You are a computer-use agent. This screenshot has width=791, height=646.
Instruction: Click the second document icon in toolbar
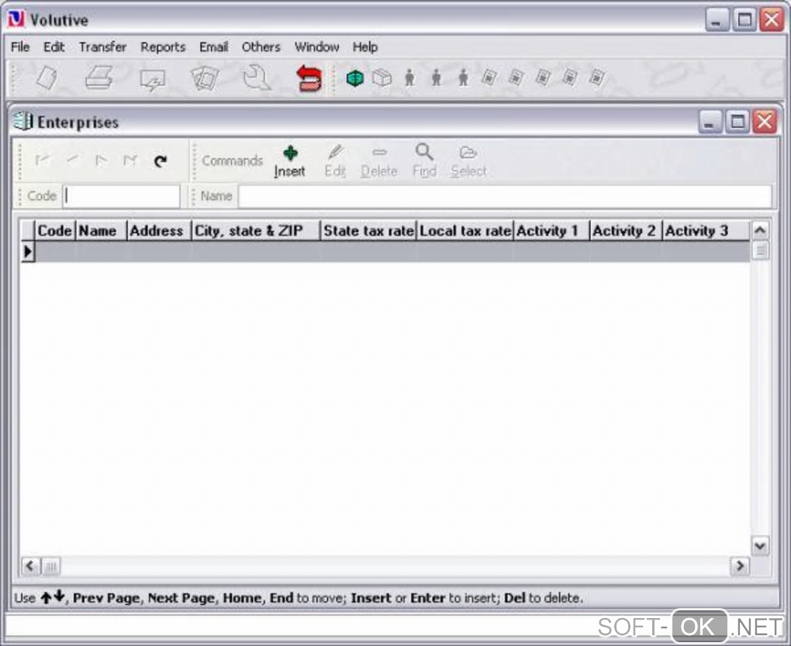[x=516, y=77]
